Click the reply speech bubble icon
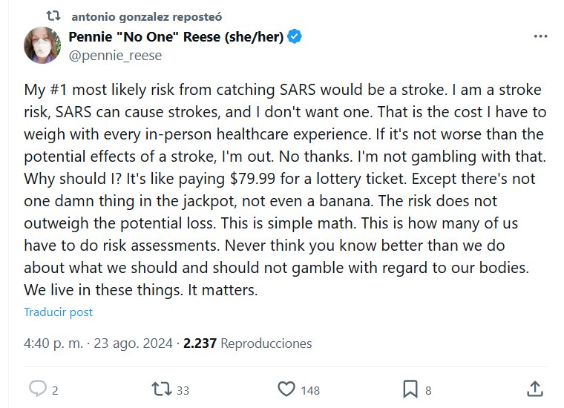Viewport: 564px width, 408px height. pos(38,389)
